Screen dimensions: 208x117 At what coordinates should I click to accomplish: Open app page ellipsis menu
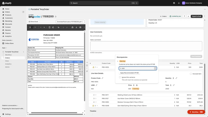tap(205, 9)
